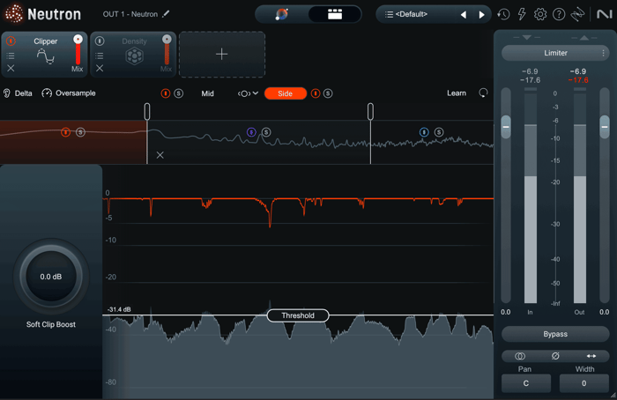Open the help question mark

click(x=559, y=15)
